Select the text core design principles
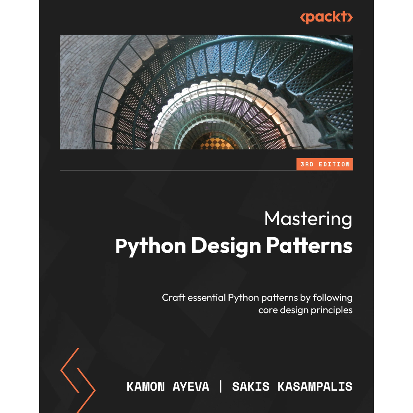 (305, 310)
